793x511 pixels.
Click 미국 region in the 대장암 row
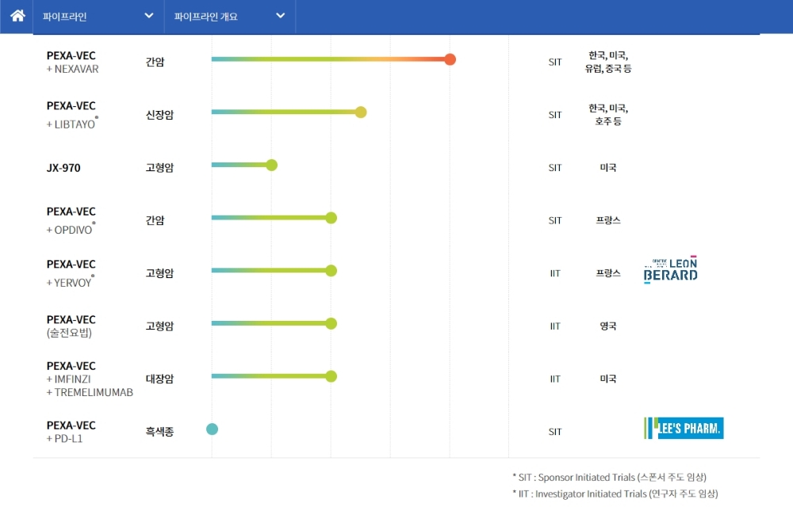point(608,379)
